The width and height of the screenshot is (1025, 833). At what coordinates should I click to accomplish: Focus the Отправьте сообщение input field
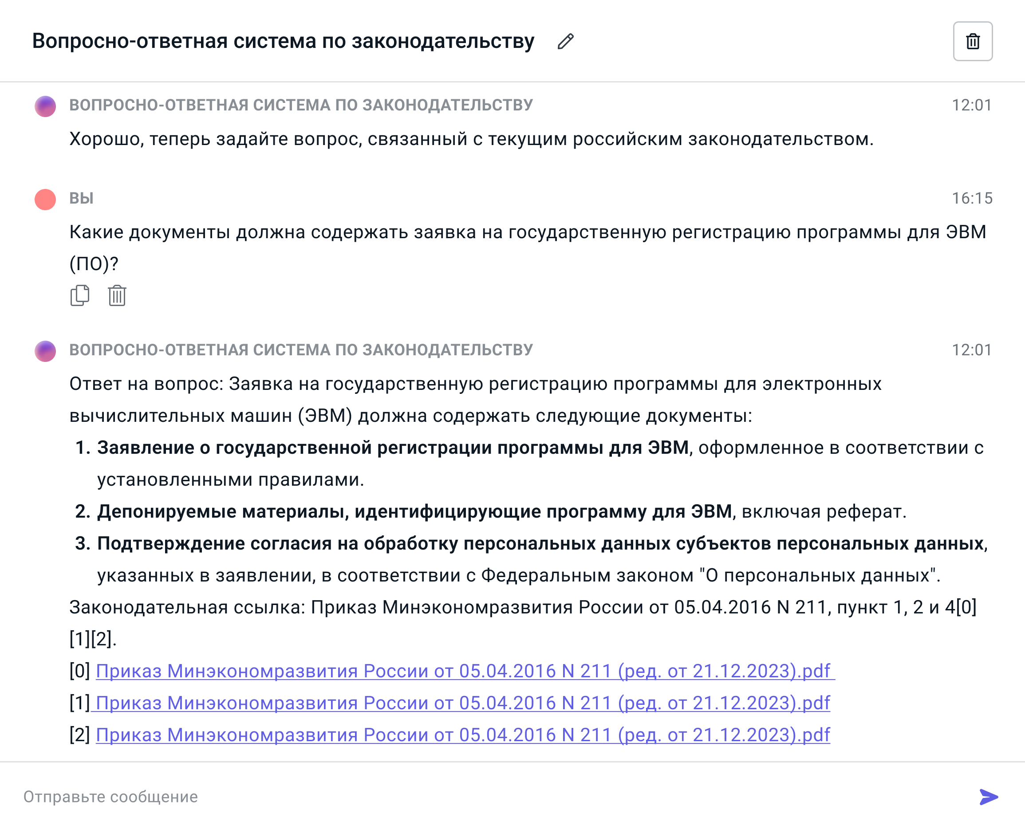click(x=480, y=797)
